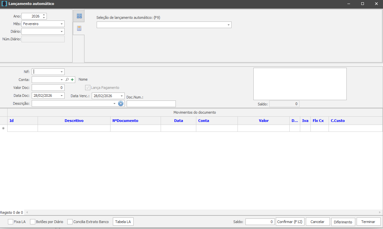Open the Seleção de lançamento automático dropdown
Image resolution: width=383 pixels, height=229 pixels.
[228, 25]
